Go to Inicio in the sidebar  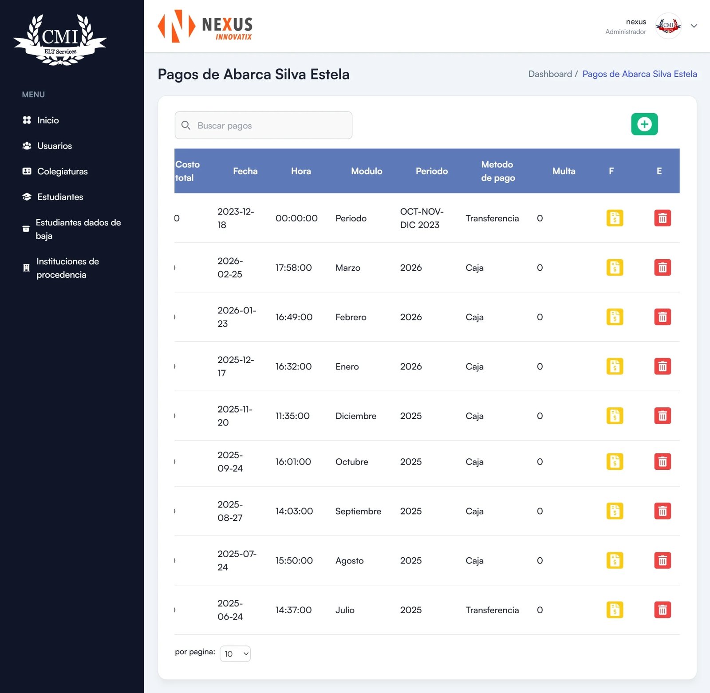point(48,120)
